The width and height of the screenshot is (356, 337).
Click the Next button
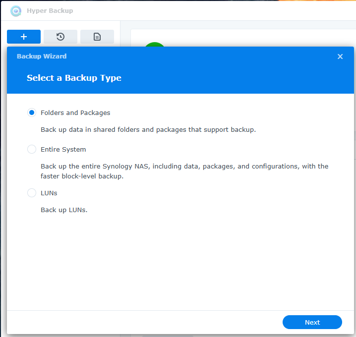coord(312,322)
